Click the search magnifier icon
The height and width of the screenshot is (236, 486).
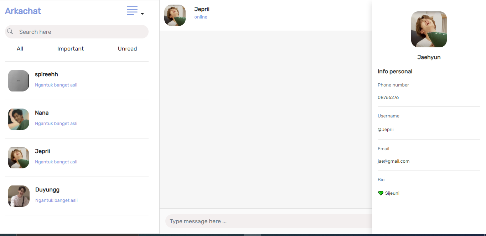click(10, 31)
